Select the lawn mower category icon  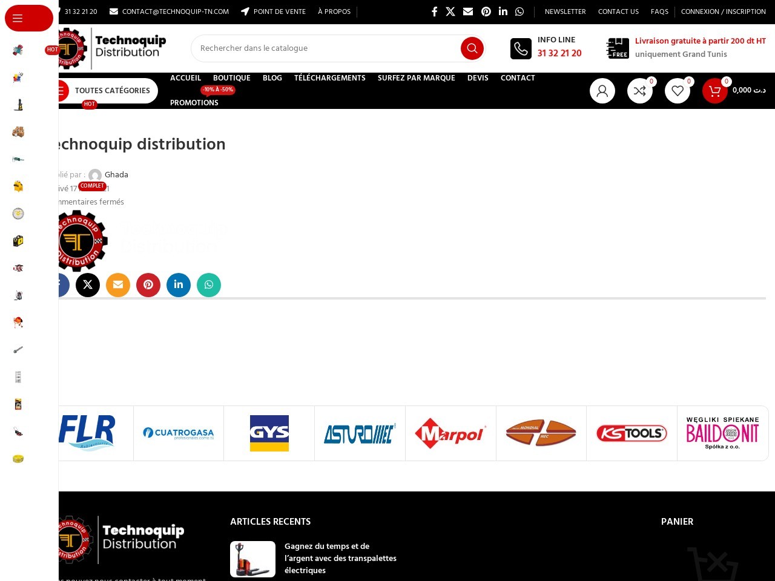point(18,432)
